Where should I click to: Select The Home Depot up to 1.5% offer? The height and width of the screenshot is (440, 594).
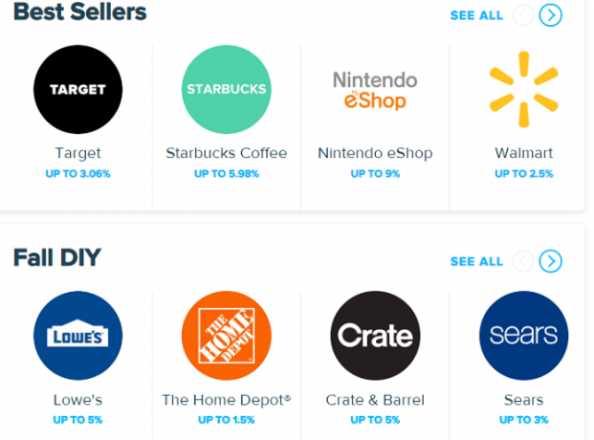[227, 420]
